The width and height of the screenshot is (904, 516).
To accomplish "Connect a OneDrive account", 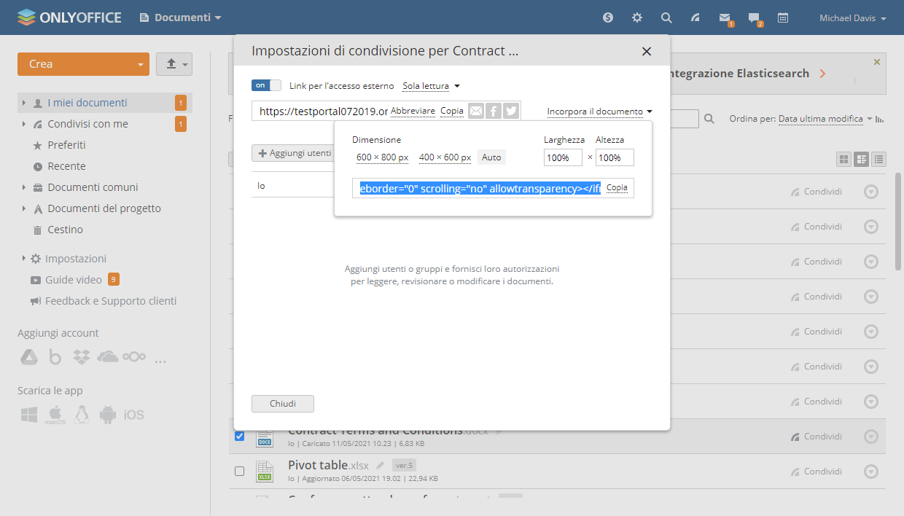I will 107,357.
